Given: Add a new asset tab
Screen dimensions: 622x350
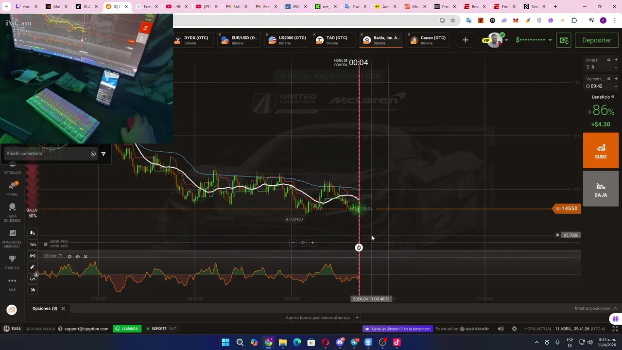Looking at the screenshot, I should (x=465, y=40).
